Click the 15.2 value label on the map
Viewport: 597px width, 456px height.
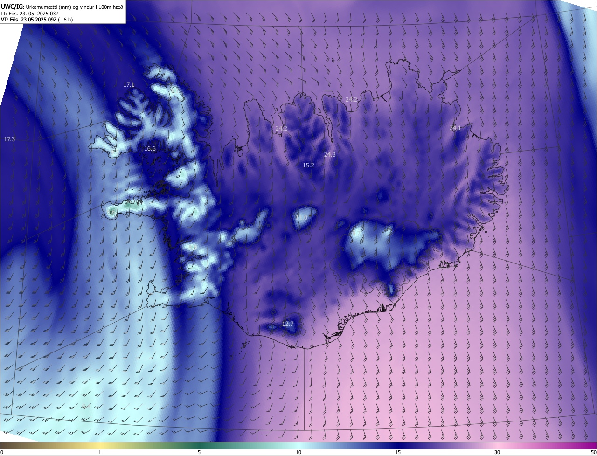pyautogui.click(x=308, y=166)
